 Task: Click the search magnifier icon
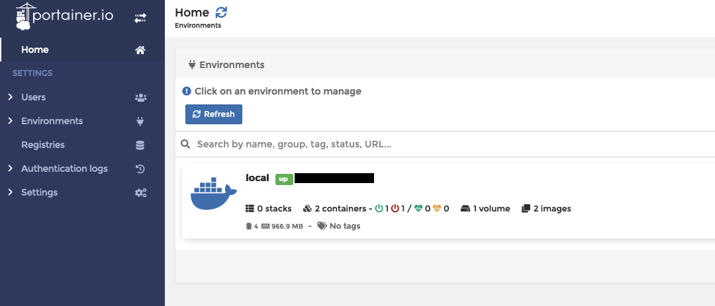click(x=185, y=144)
